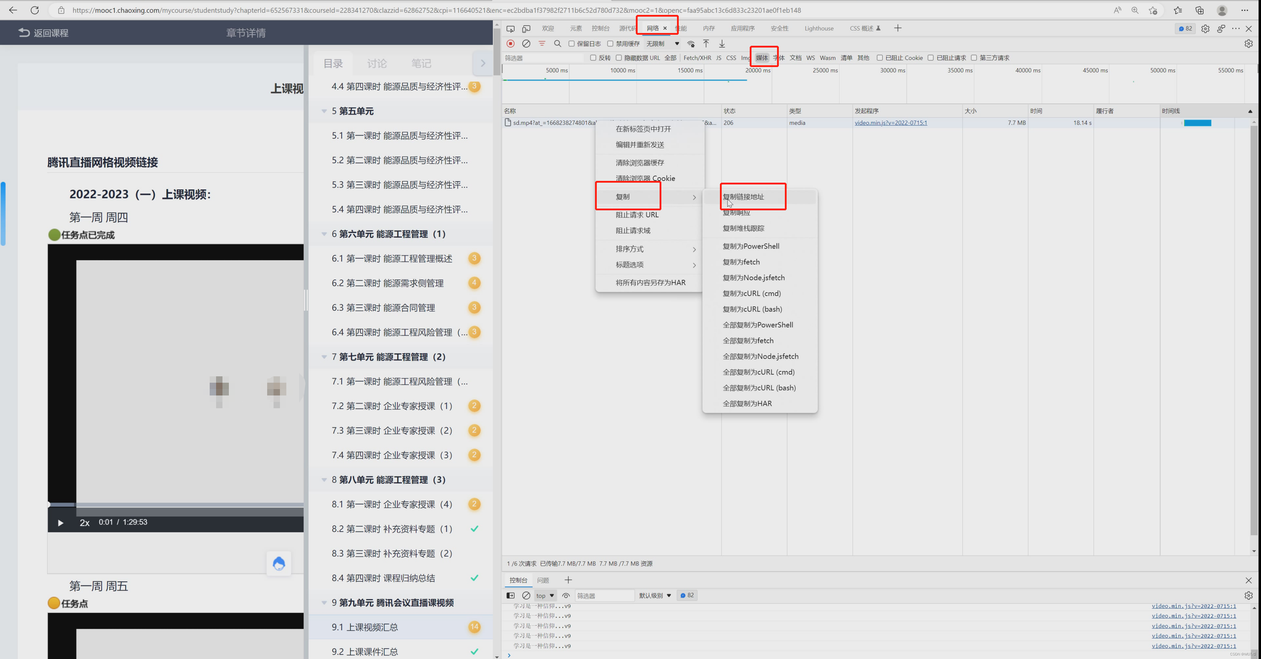Click the export HAR download arrow icon
This screenshot has height=659, width=1261.
(722, 44)
